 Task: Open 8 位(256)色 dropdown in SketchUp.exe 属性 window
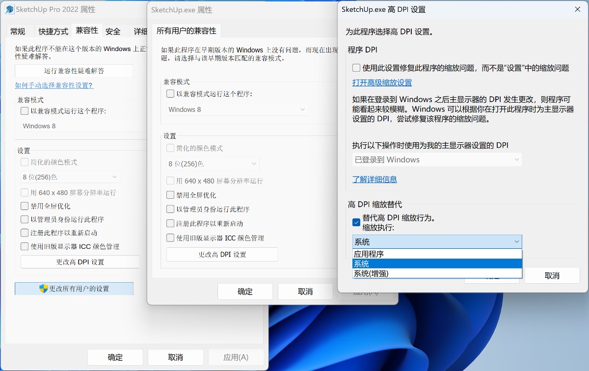click(213, 163)
